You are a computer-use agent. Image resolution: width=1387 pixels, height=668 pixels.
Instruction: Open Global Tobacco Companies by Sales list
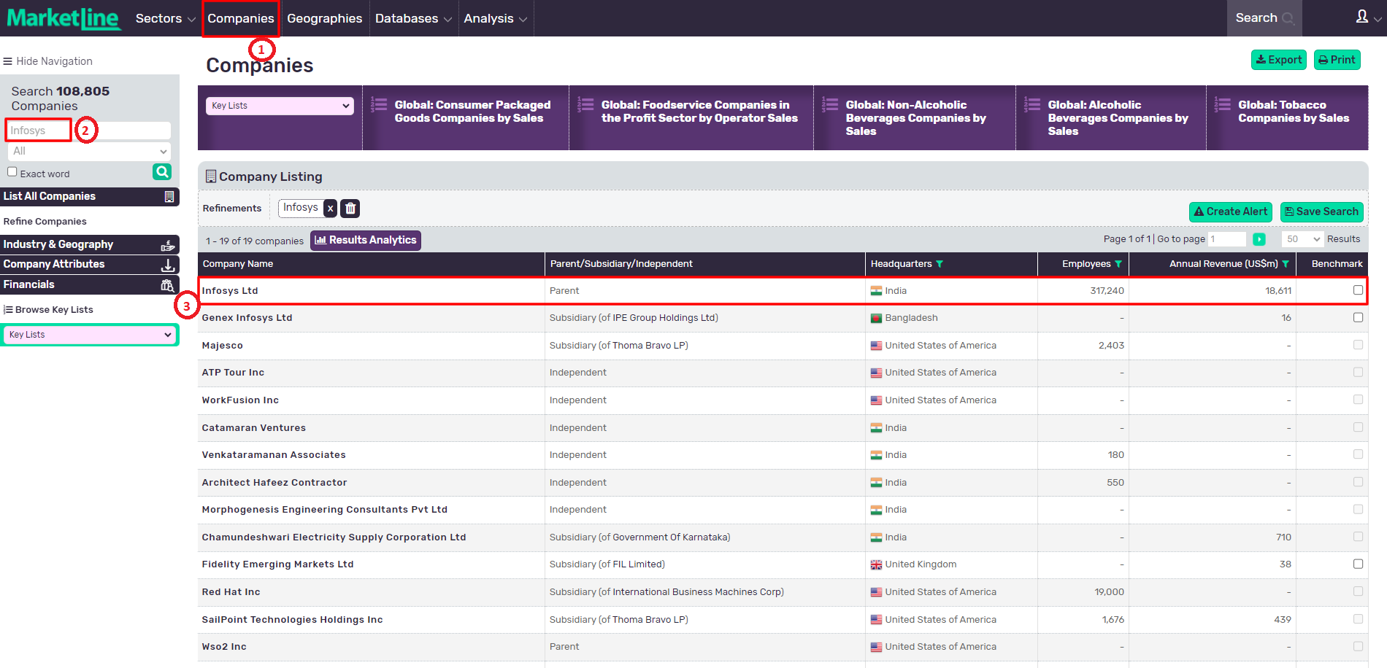[1294, 112]
